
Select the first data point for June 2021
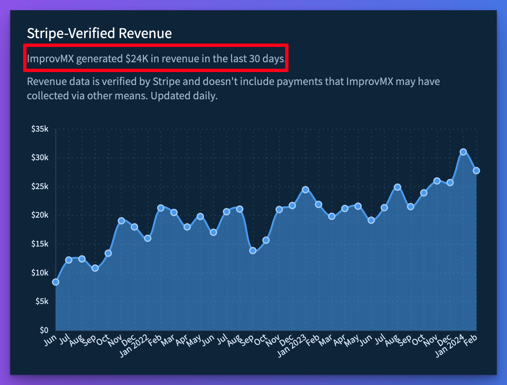point(55,282)
